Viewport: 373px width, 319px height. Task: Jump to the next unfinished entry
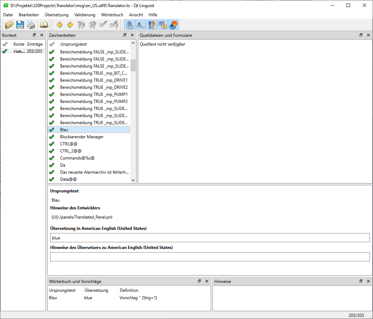pos(92,25)
